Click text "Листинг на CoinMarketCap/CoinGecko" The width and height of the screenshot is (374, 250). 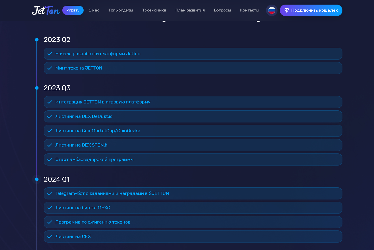point(98,131)
